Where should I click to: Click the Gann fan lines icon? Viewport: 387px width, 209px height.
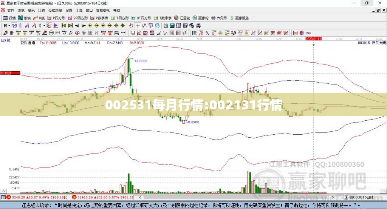139,33
